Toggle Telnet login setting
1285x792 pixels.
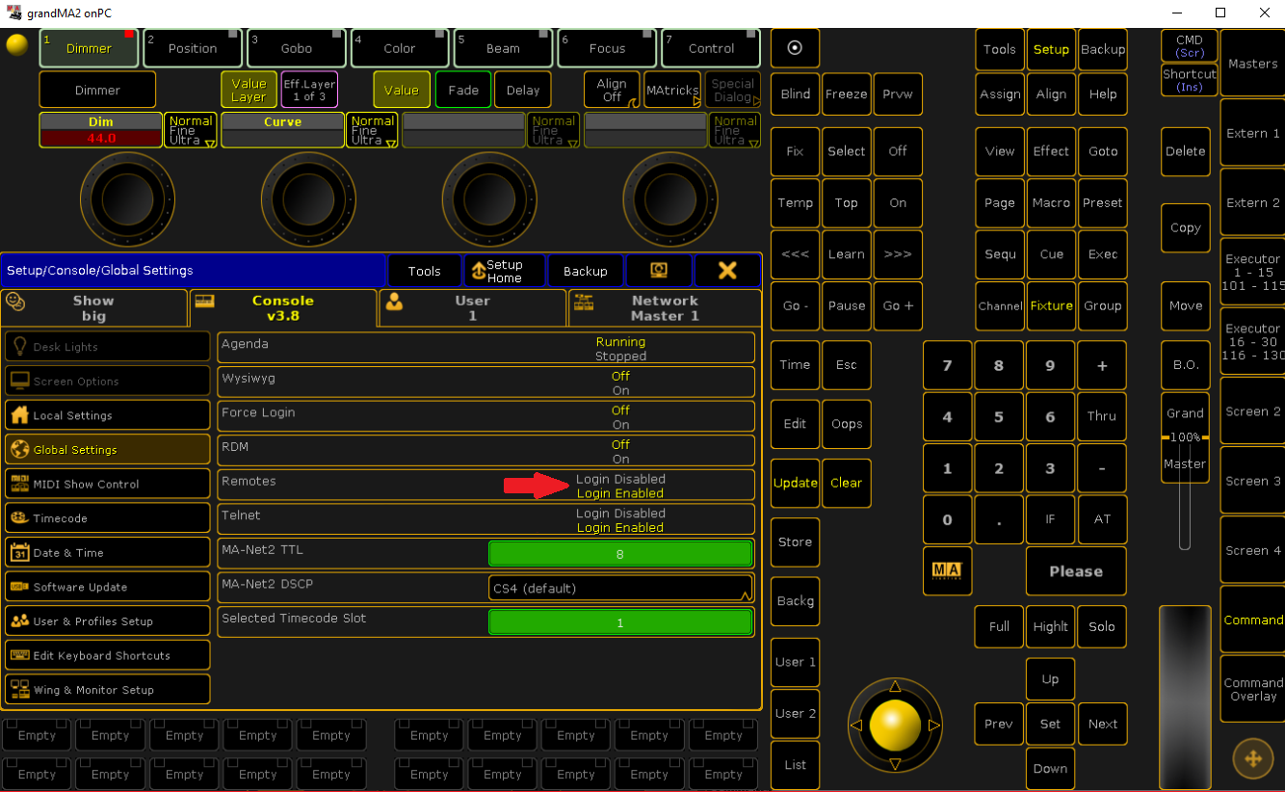tap(485, 519)
